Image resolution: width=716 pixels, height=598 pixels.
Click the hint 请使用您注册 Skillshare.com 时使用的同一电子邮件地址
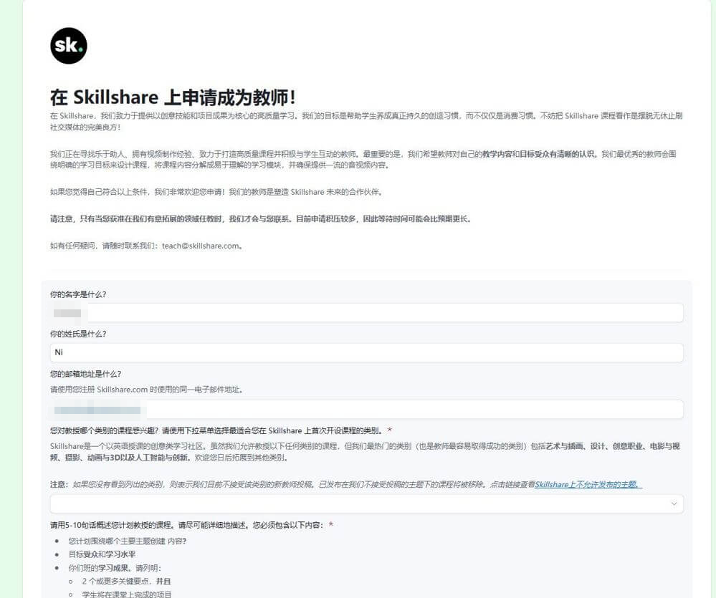tap(147, 390)
